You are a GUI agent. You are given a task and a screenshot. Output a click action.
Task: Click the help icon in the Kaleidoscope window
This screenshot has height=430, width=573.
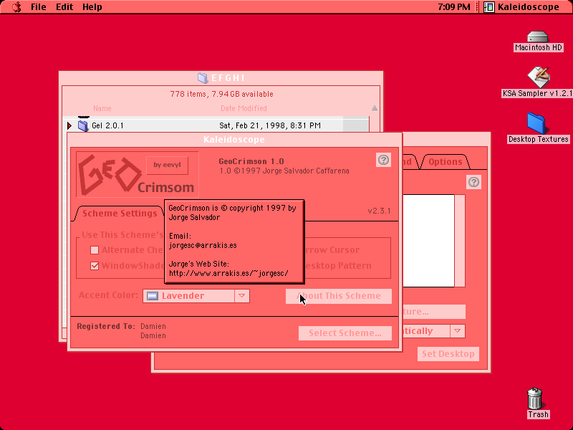383,160
